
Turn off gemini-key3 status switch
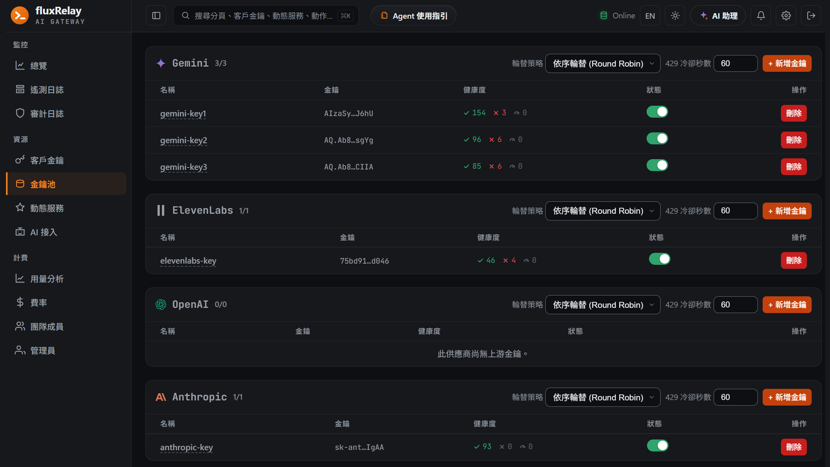(x=657, y=165)
